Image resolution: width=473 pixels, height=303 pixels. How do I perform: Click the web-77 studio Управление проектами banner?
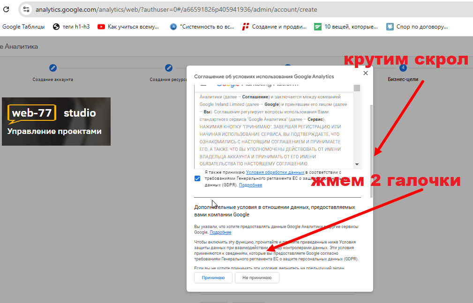tap(56, 121)
